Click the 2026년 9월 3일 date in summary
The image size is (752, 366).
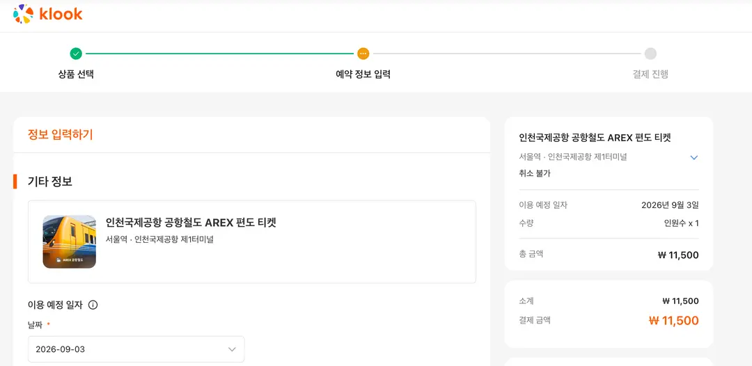pyautogui.click(x=670, y=205)
